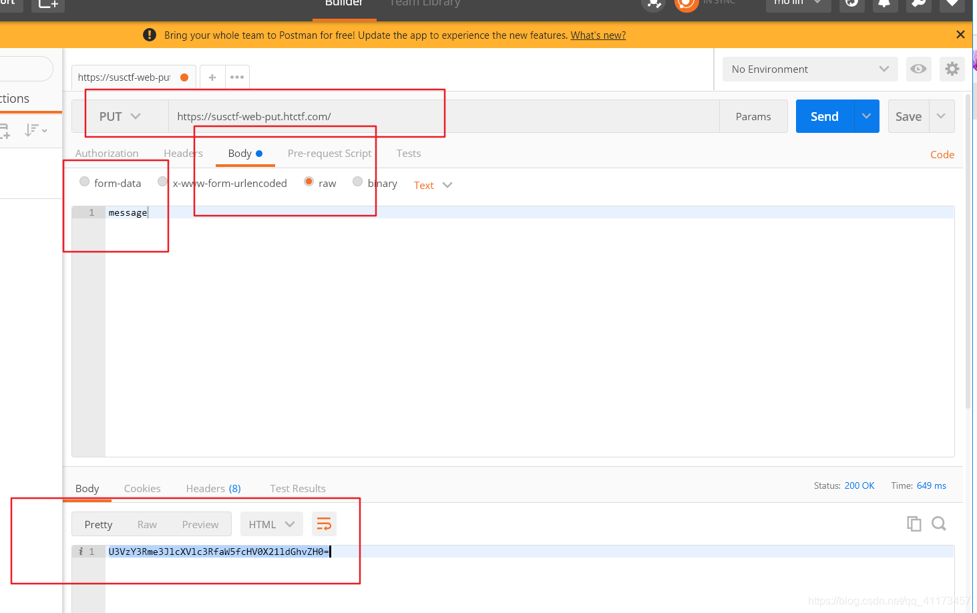Open the What's new? link

click(x=598, y=35)
